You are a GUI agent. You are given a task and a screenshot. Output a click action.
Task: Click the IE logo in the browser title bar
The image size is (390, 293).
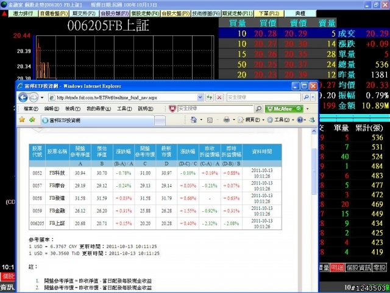pyautogui.click(x=20, y=86)
